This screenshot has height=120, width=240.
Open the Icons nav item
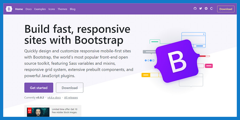(x=51, y=9)
